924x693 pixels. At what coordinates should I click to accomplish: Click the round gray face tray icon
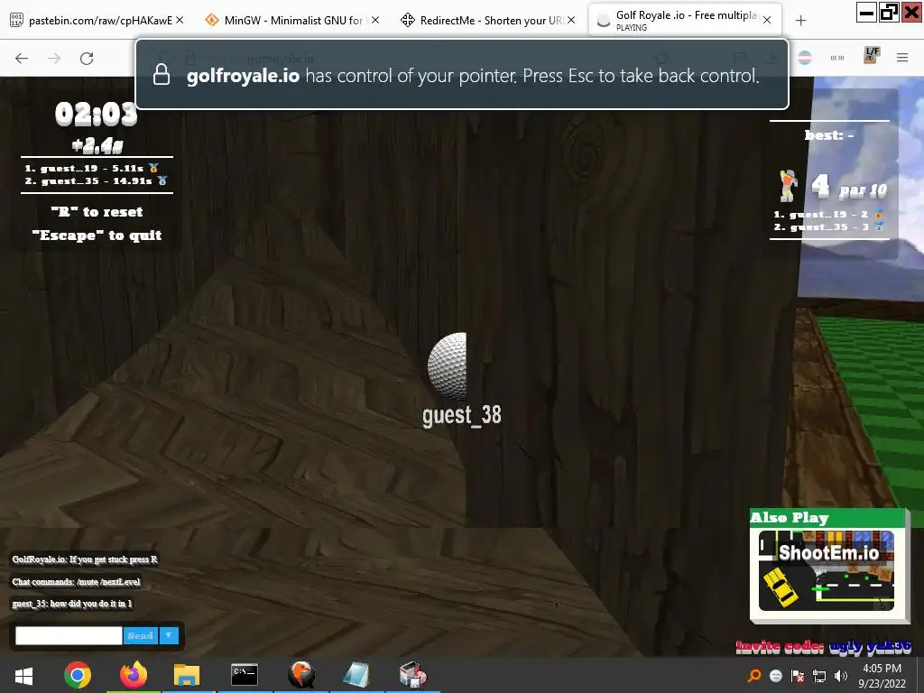coord(776,676)
